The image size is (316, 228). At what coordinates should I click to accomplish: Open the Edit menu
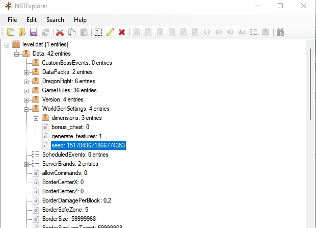[x=32, y=20]
